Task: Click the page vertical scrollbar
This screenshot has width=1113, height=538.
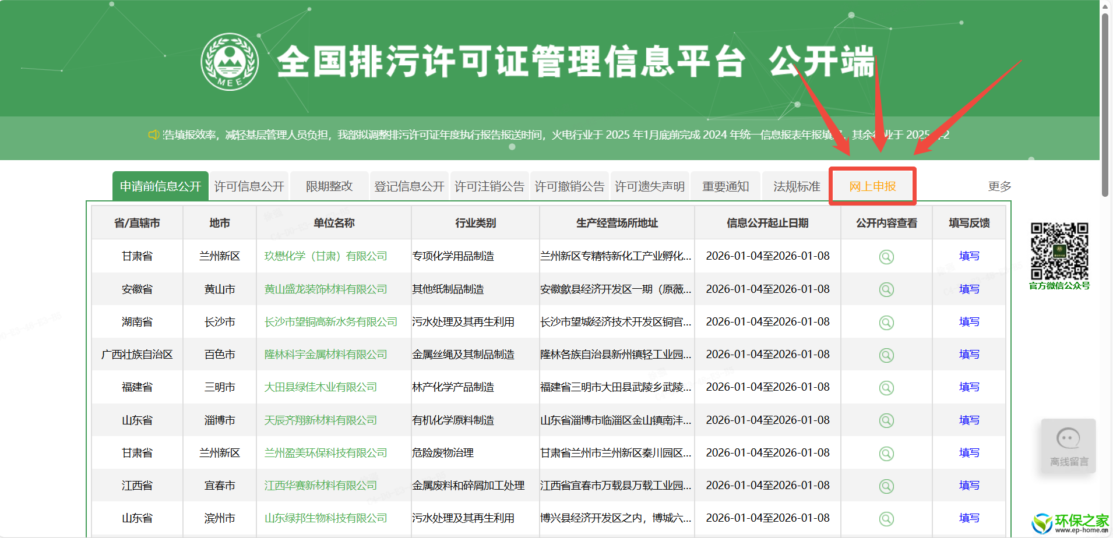Action: [x=1105, y=105]
